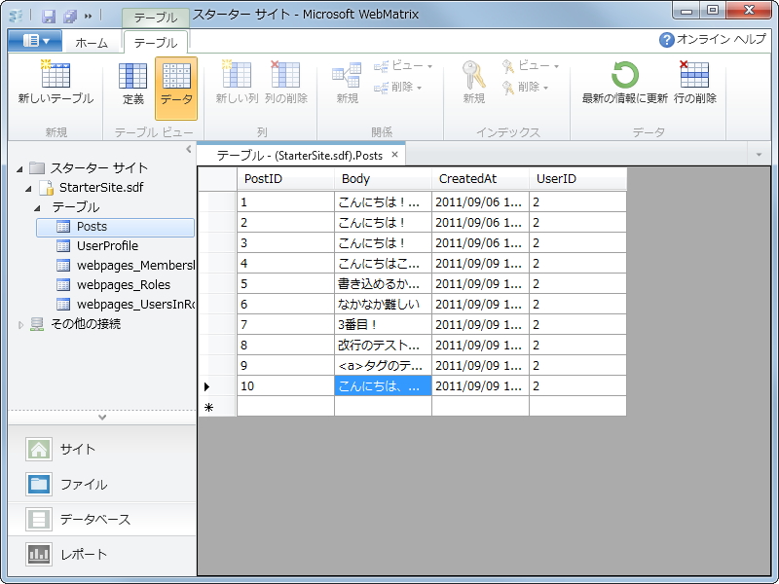Click the UserID column header
Viewport: 779px width, 584px height.
point(577,179)
